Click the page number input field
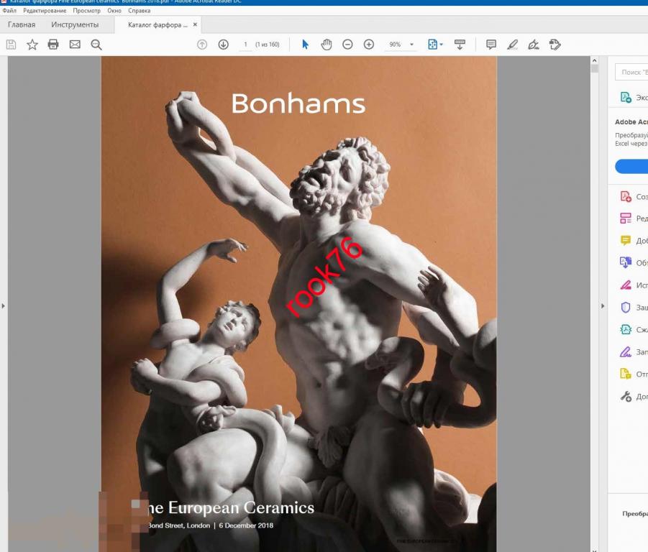Viewport: 648px width, 552px height. [x=245, y=44]
